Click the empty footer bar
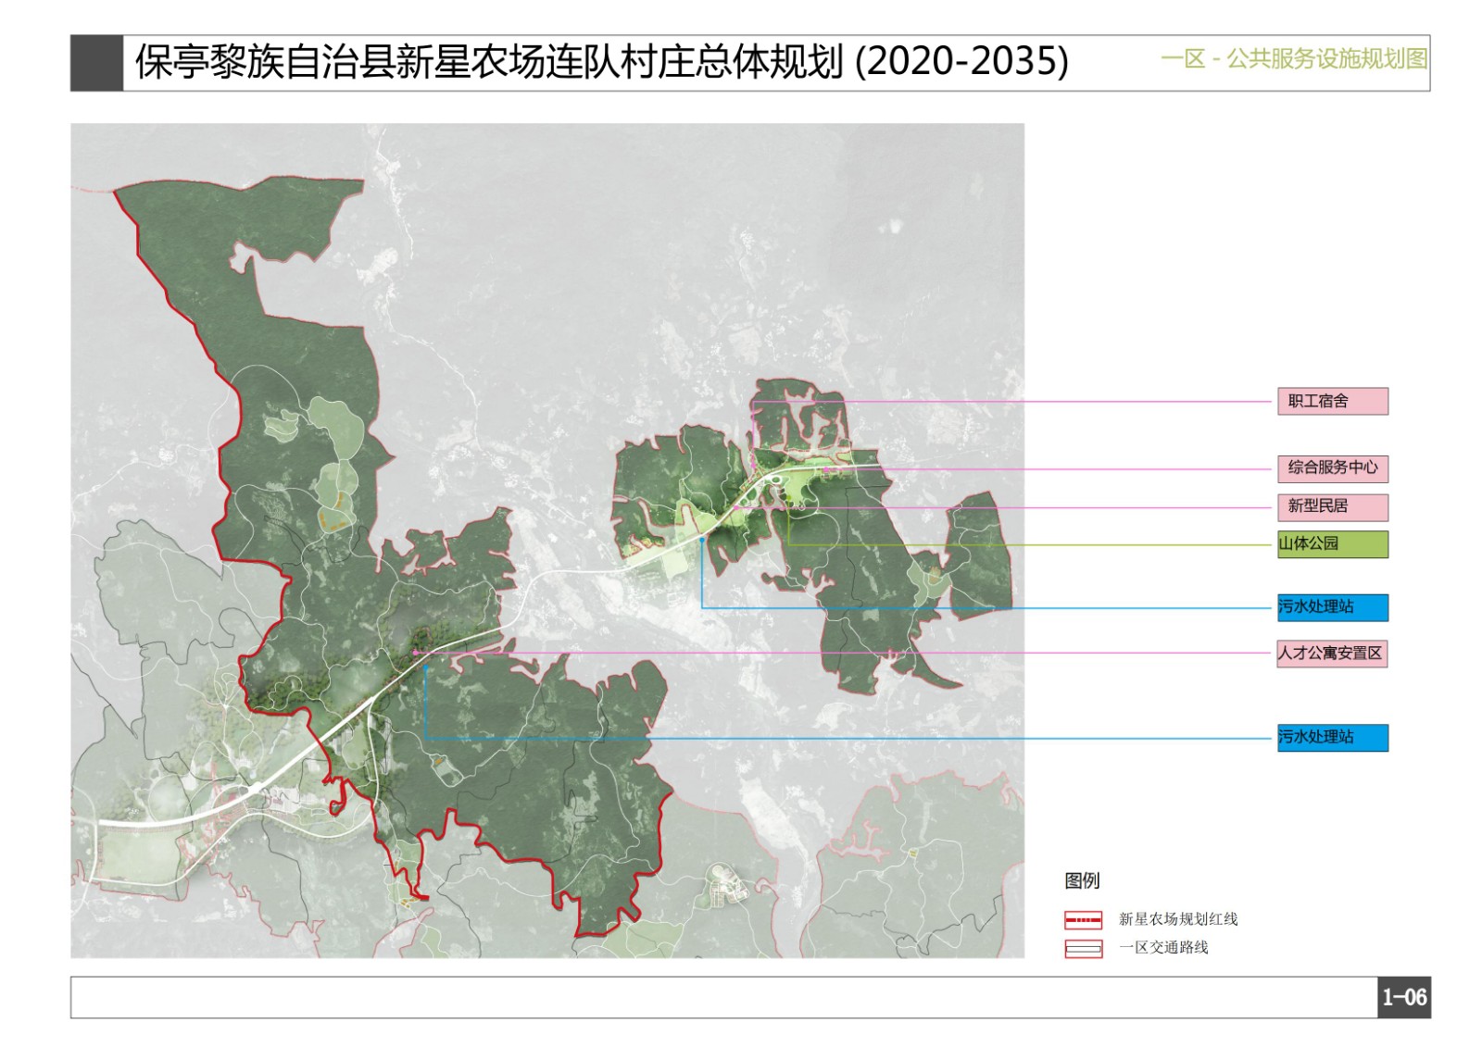Image resolution: width=1482 pixels, height=1047 pixels. [722, 998]
